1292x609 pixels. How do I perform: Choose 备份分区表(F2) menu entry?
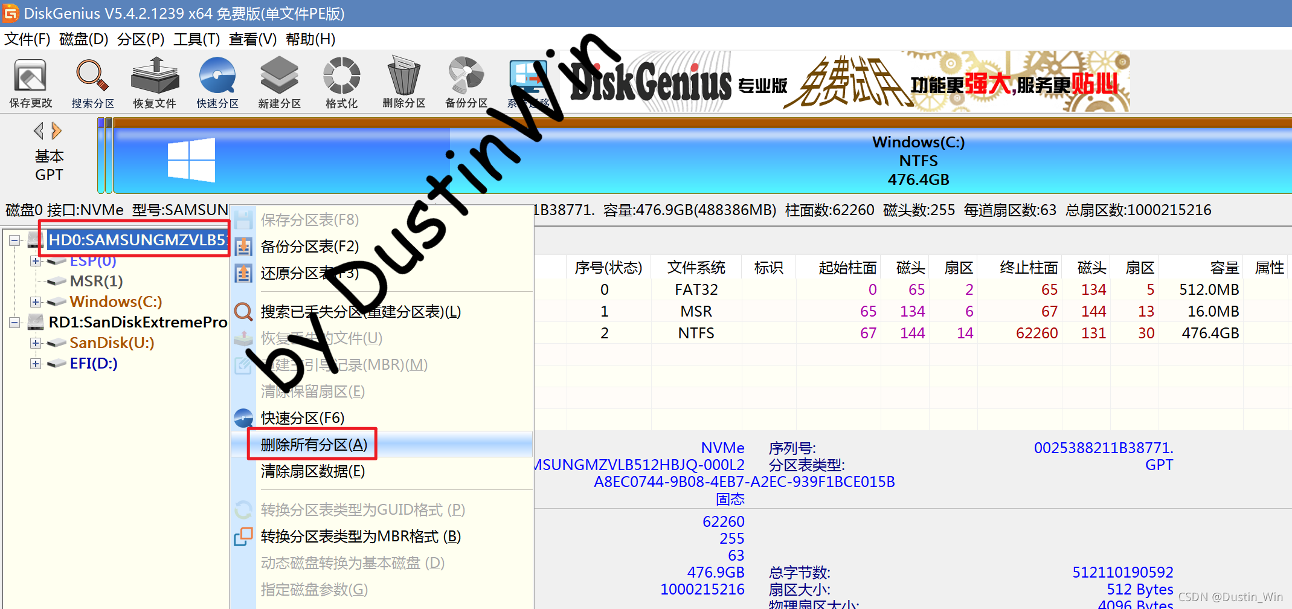click(382, 246)
